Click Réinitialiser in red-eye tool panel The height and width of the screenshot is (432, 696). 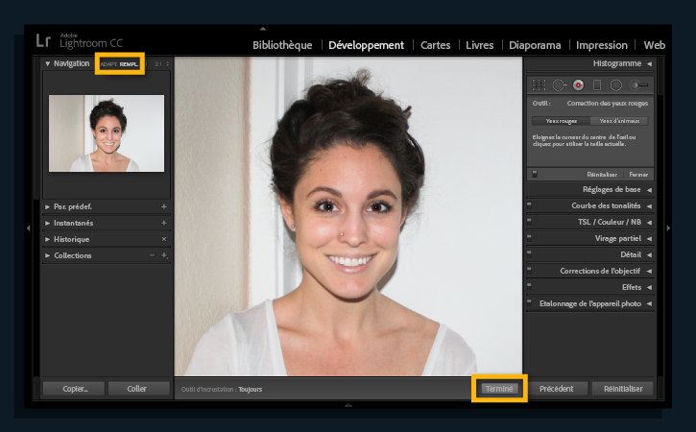pyautogui.click(x=602, y=175)
